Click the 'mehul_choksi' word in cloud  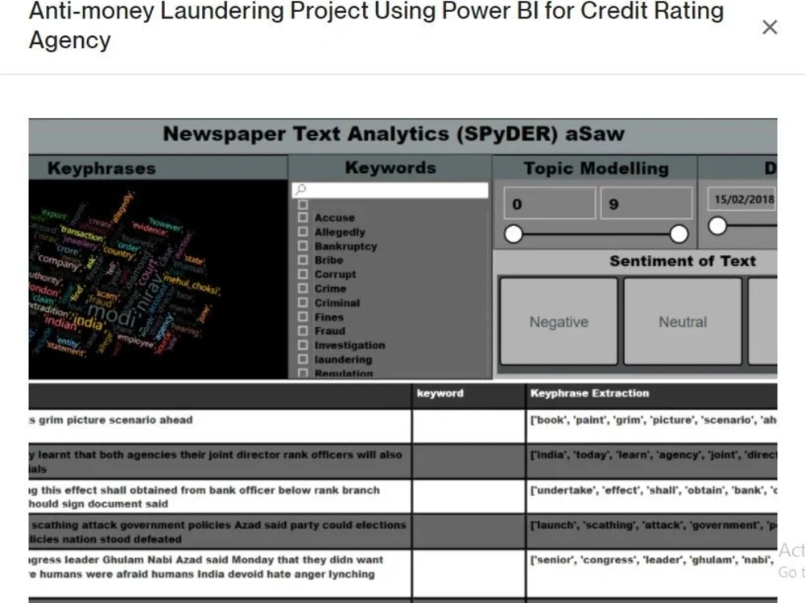pos(192,285)
